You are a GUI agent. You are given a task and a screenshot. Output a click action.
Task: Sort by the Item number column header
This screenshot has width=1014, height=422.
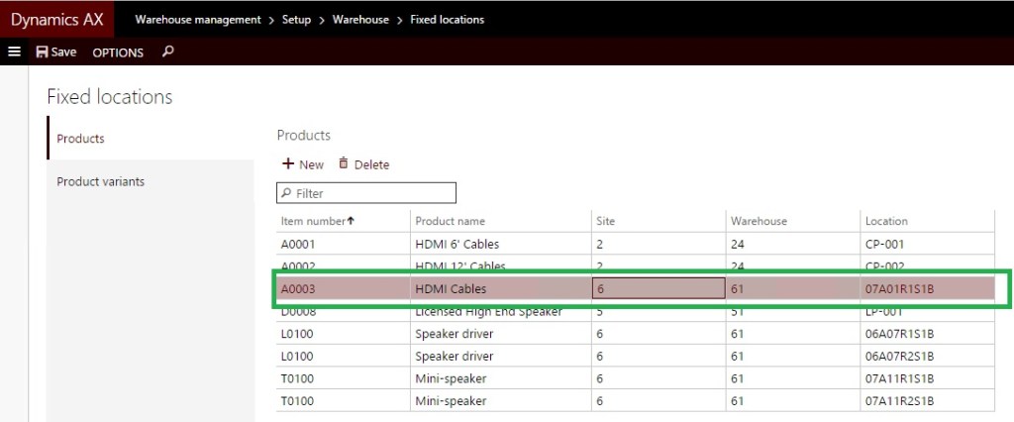[314, 221]
